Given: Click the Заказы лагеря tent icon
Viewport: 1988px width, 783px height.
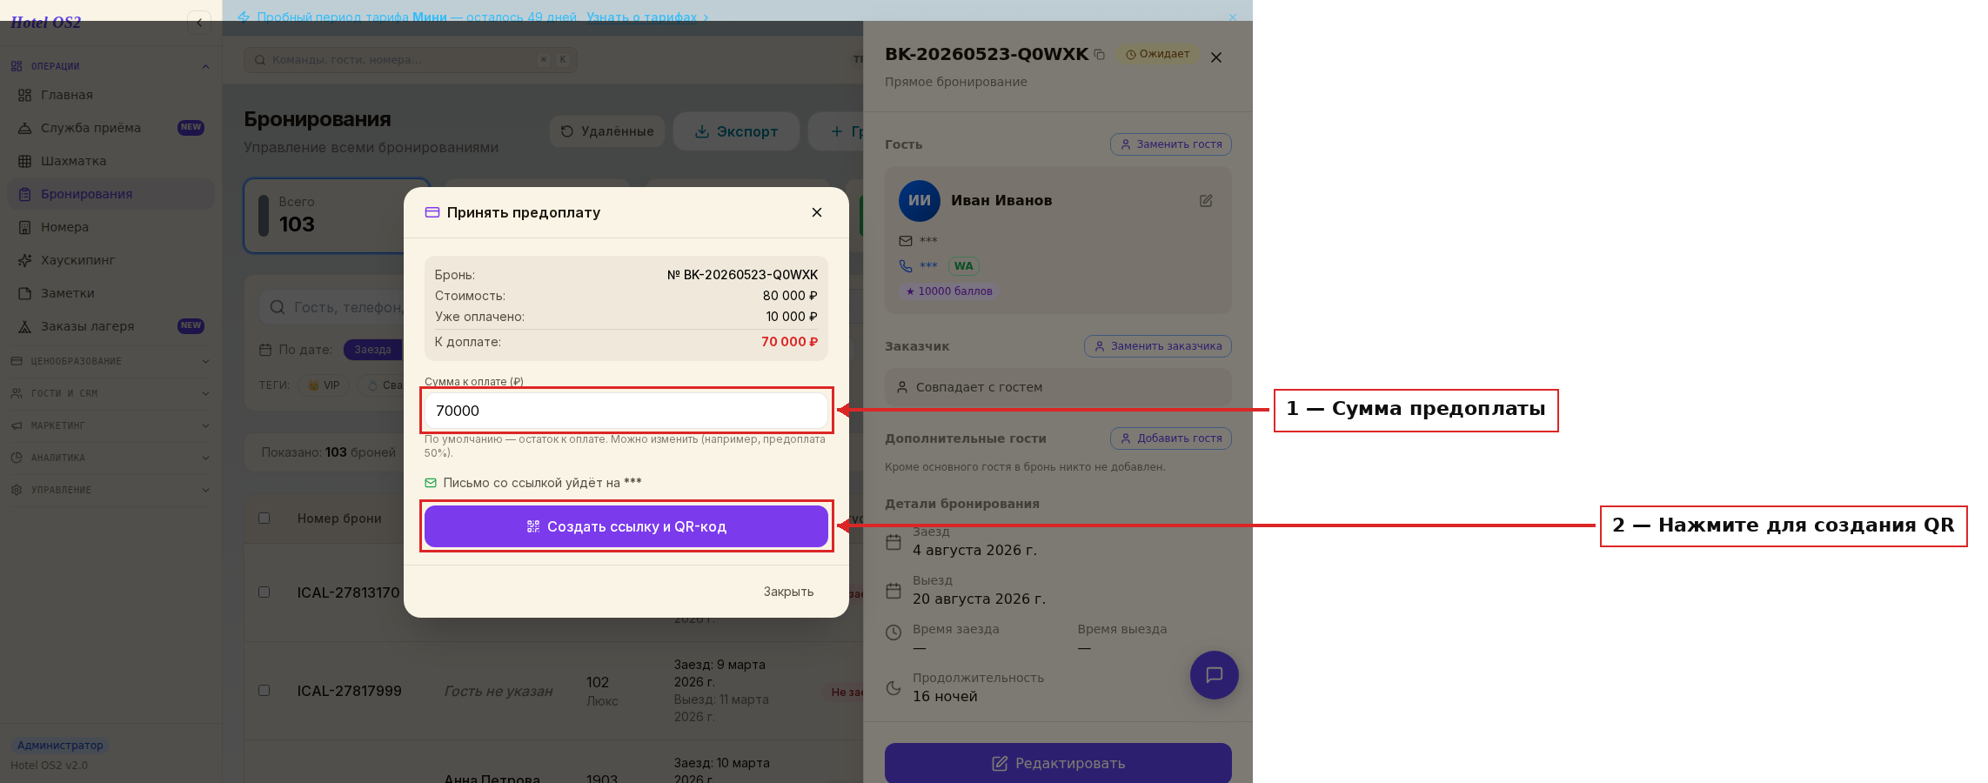Looking at the screenshot, I should click(24, 326).
